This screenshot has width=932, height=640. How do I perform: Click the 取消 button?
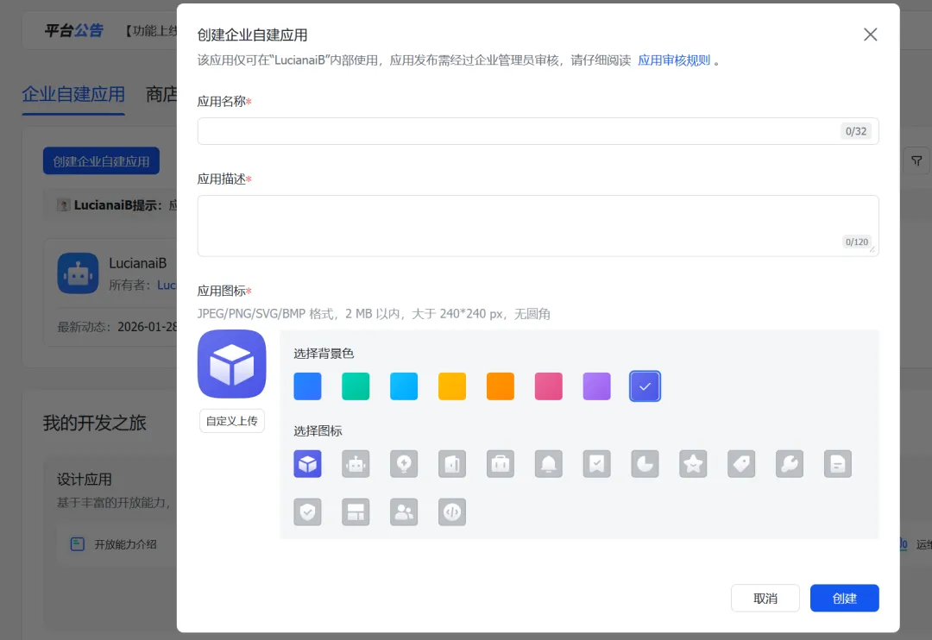click(x=765, y=598)
